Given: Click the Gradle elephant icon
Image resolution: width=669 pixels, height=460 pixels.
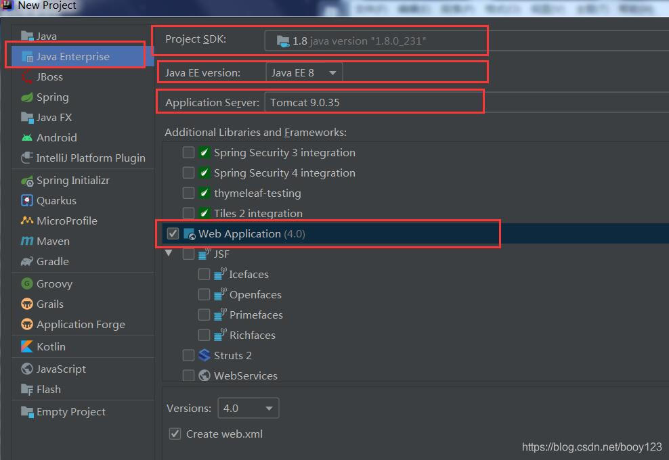Looking at the screenshot, I should [x=27, y=261].
